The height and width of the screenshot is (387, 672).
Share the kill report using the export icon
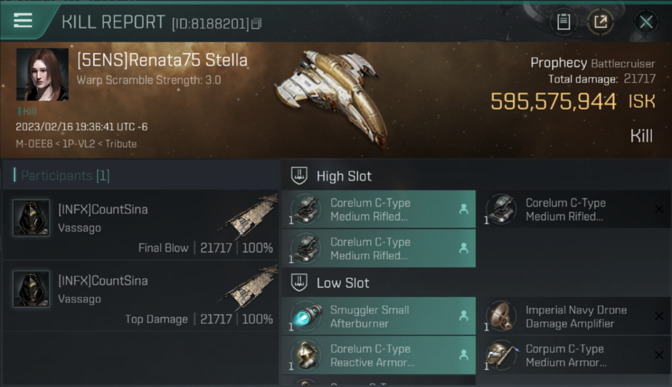point(601,22)
